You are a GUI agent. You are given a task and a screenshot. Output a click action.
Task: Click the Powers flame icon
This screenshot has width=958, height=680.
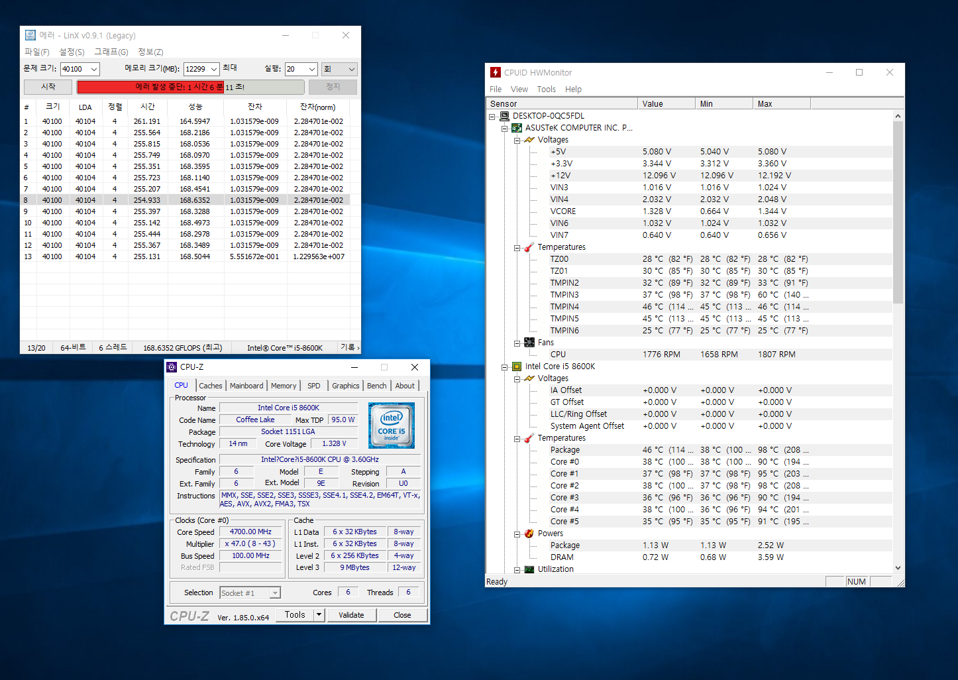tap(529, 534)
